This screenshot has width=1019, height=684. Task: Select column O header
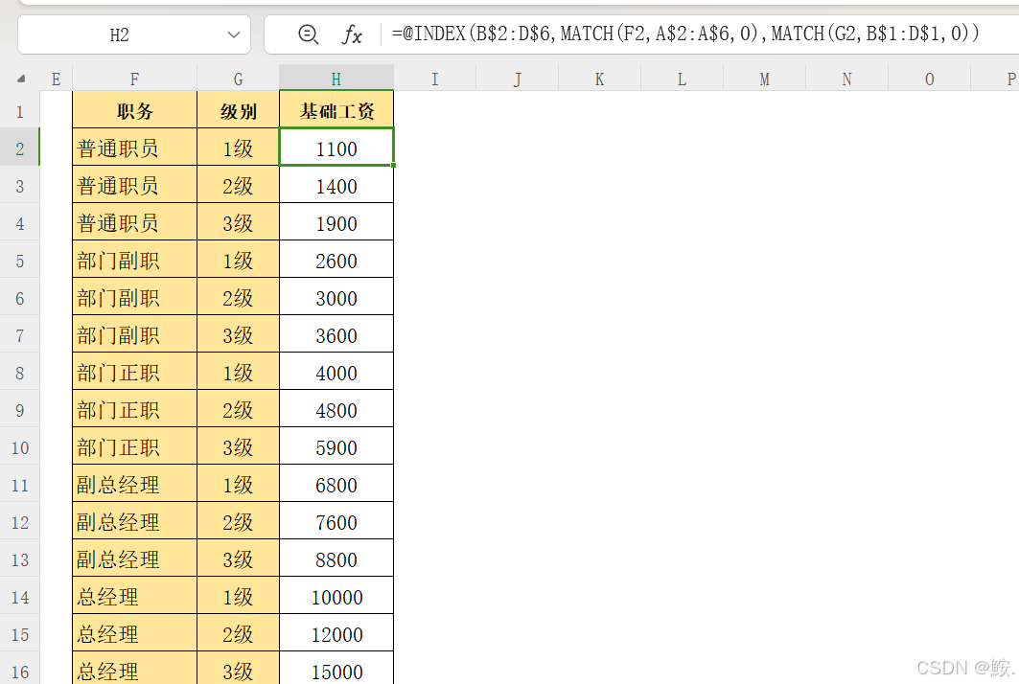930,79
